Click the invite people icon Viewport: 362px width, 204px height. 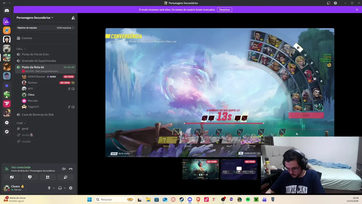coord(73,18)
